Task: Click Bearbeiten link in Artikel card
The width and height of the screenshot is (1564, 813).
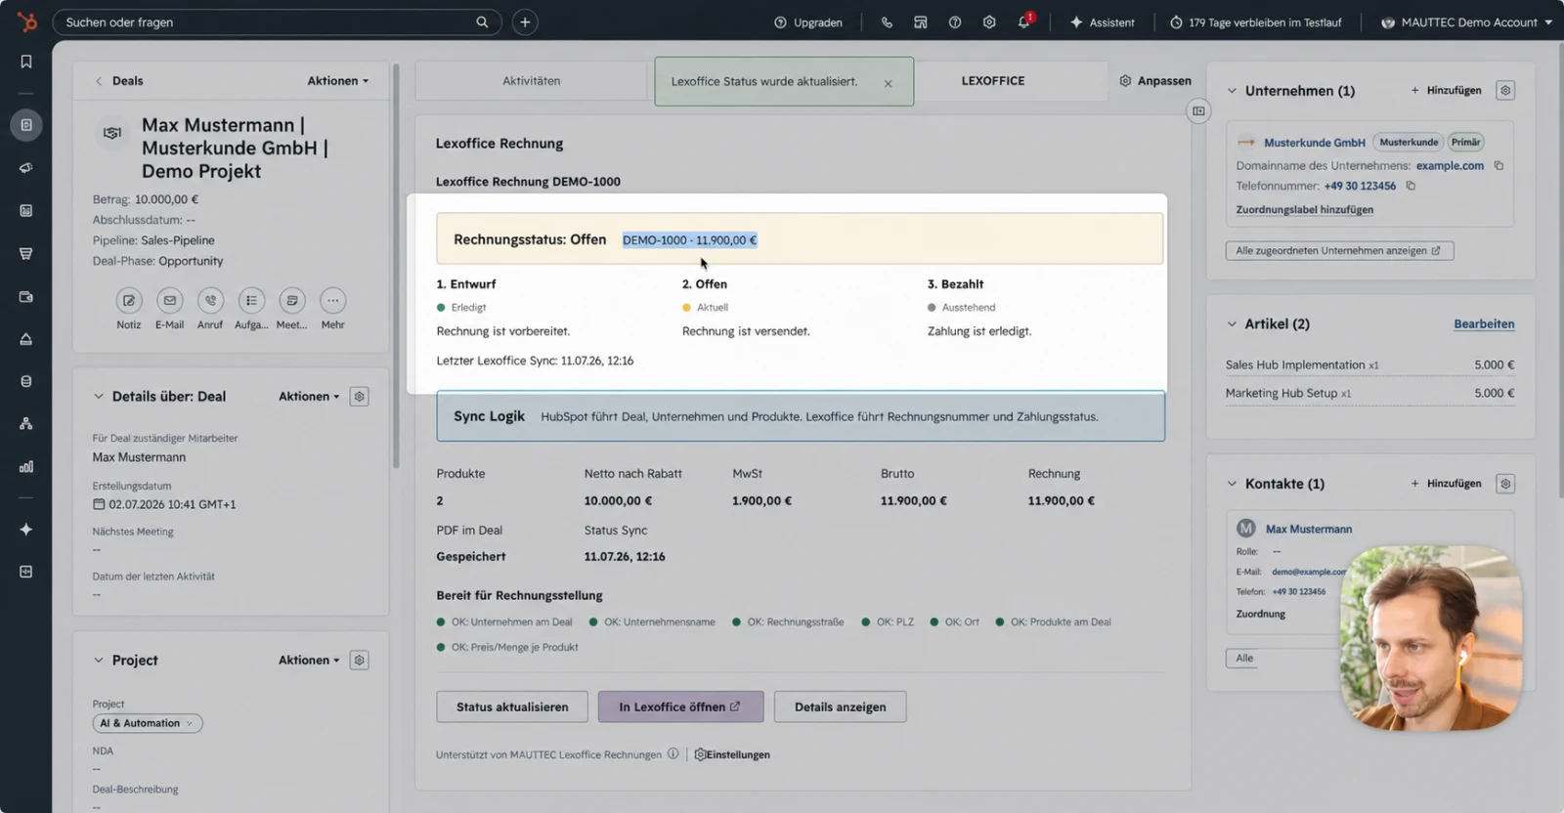Action: (1484, 323)
